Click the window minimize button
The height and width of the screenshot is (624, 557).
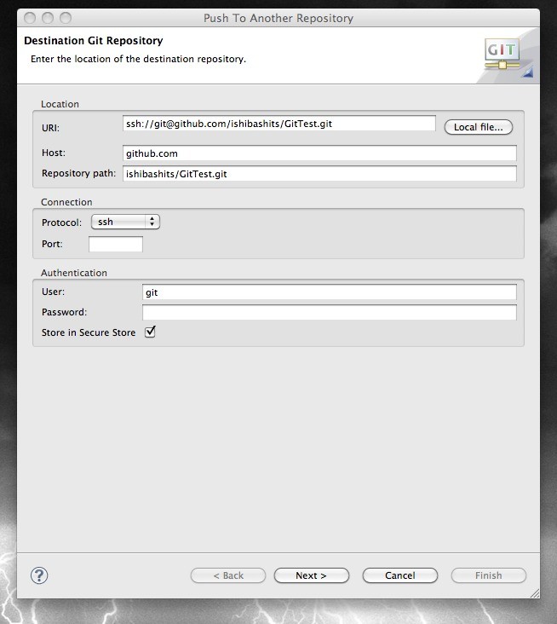(48, 18)
